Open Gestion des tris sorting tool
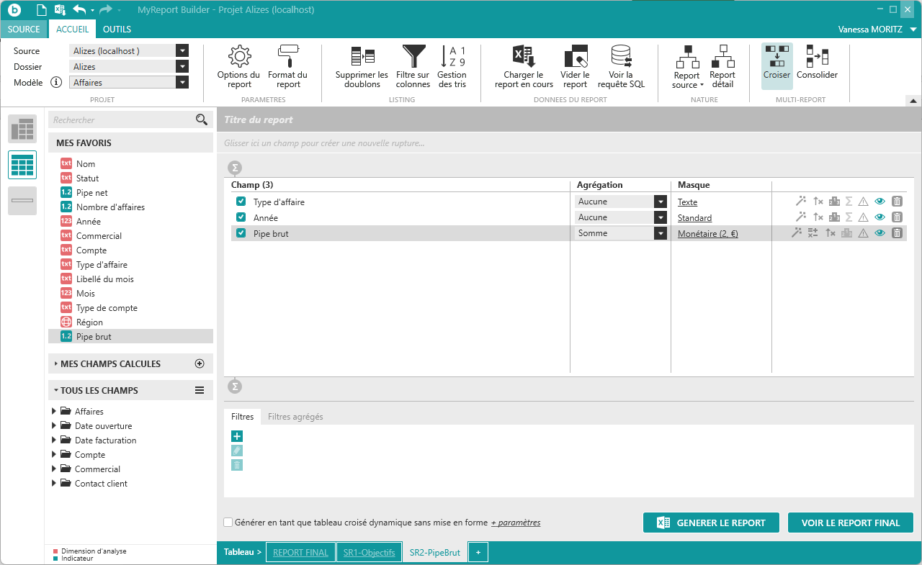This screenshot has height=565, width=922. coord(452,58)
